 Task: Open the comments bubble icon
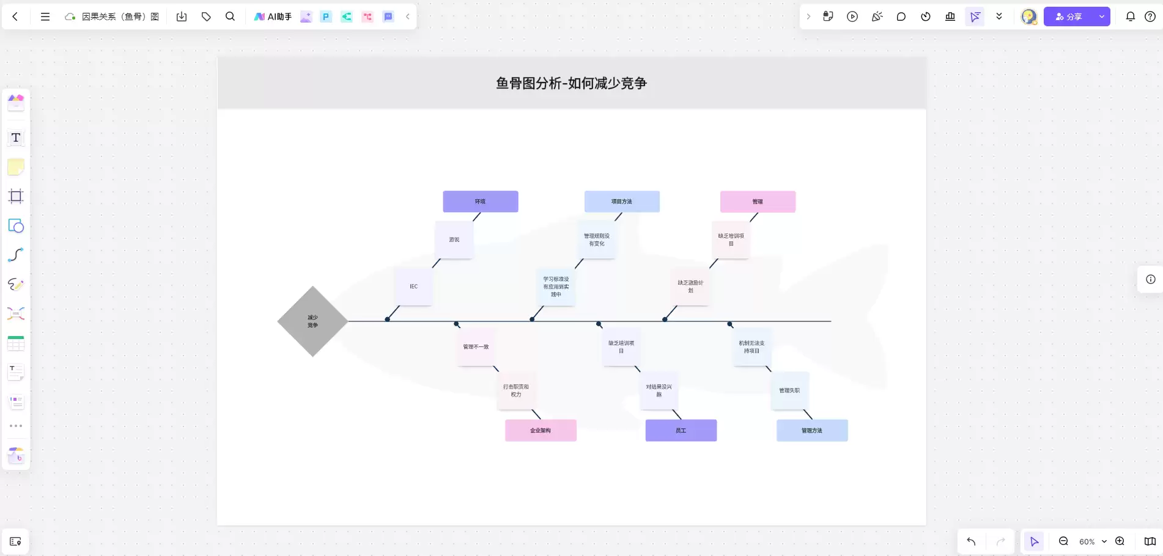pos(901,16)
